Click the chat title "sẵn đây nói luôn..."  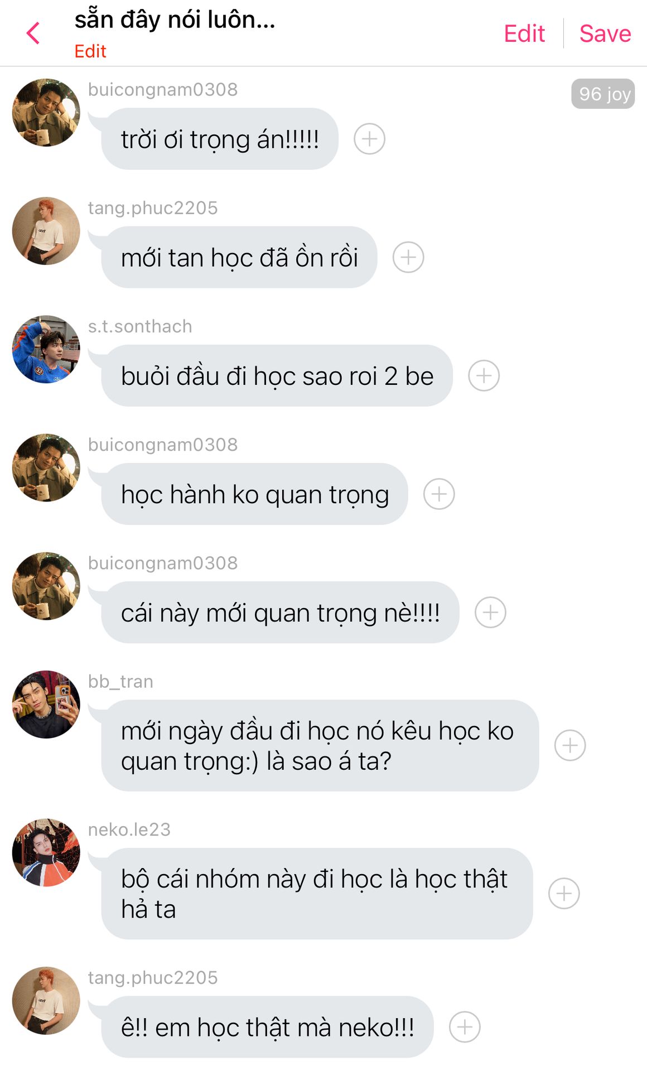coord(175,20)
